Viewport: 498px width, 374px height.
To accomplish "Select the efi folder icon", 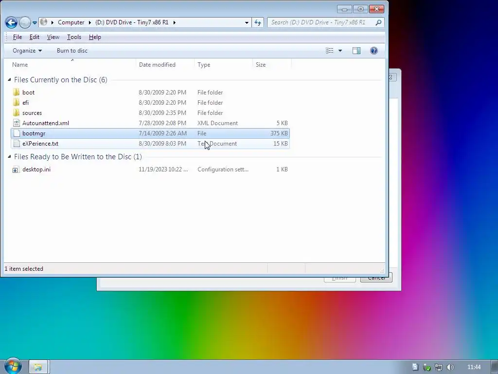I will [16, 102].
